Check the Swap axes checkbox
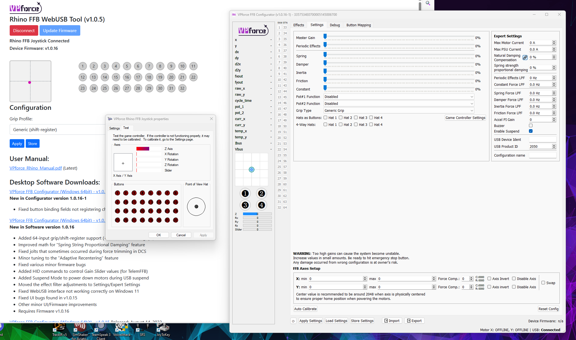576x340 pixels. coord(543,283)
